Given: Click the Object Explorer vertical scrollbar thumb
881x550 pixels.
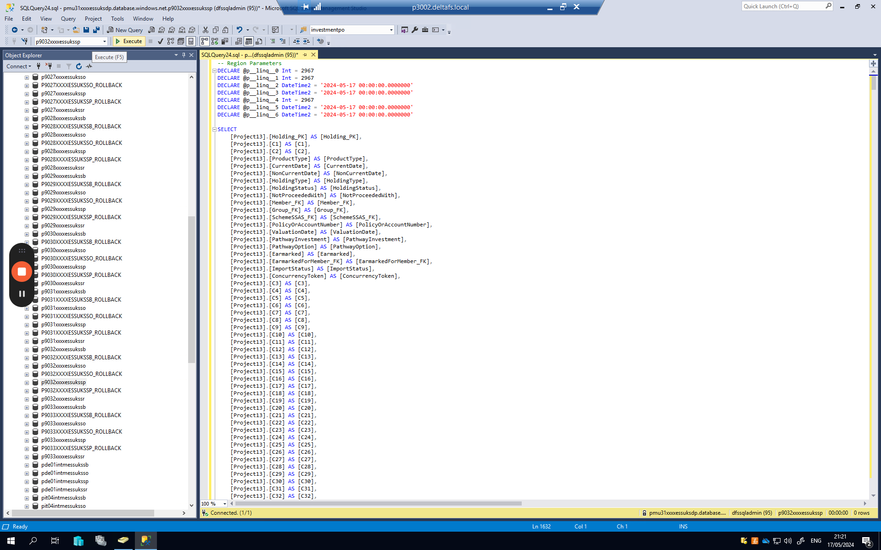Looking at the screenshot, I should [192, 290].
